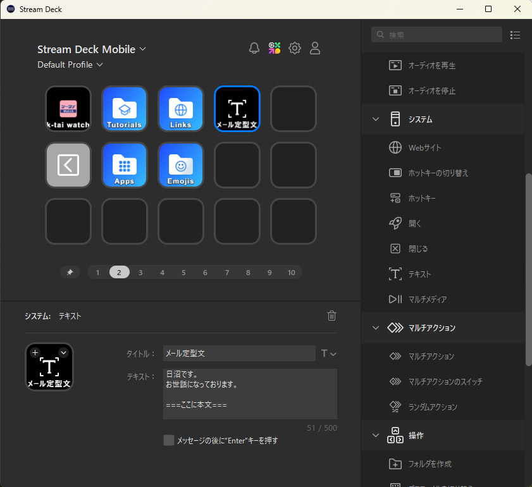Select the マルチアクションのスイッチ action
Viewport: 532px width, 487px height.
pyautogui.click(x=443, y=381)
